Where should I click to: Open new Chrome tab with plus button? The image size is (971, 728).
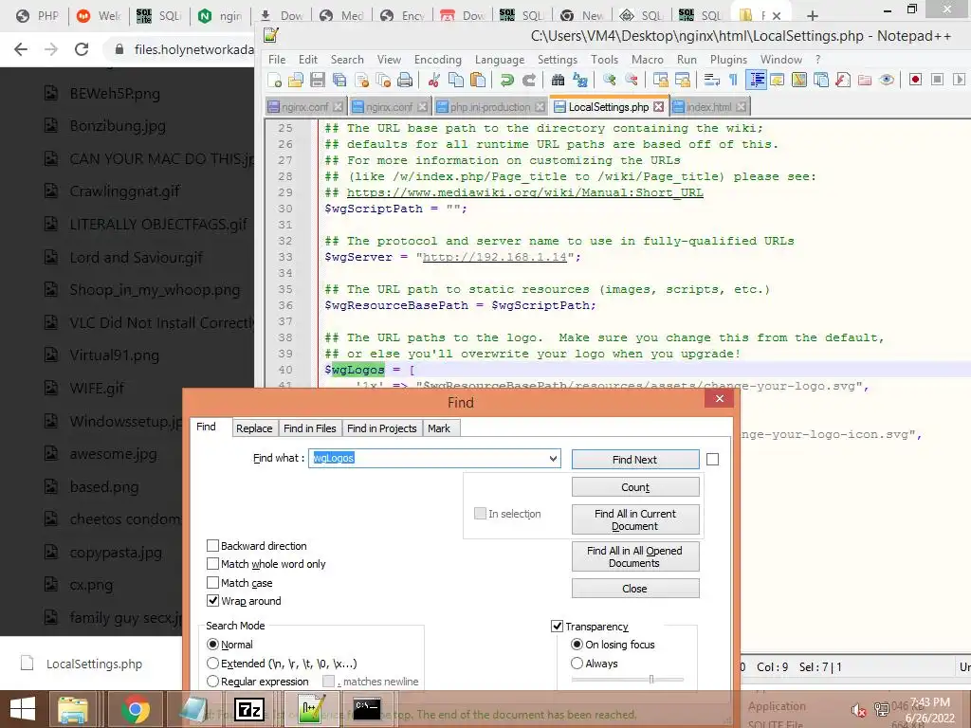point(813,15)
